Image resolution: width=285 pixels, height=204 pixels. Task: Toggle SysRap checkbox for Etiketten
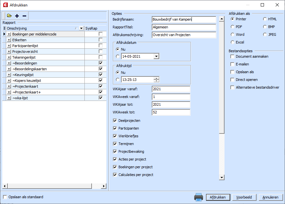101,40
